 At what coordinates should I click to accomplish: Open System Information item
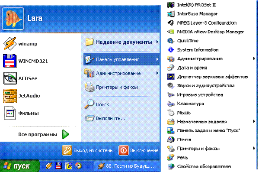pos(193,50)
